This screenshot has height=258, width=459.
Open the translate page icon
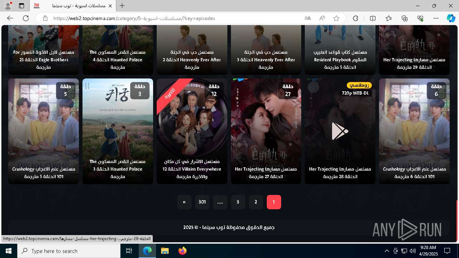pos(308,18)
